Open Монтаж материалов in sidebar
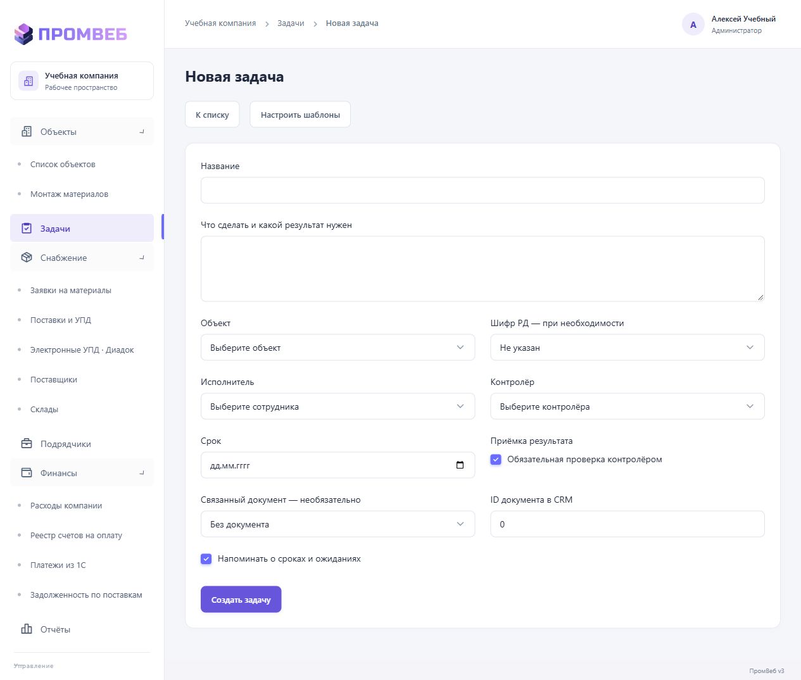Screen dimensions: 801x680 [69, 194]
